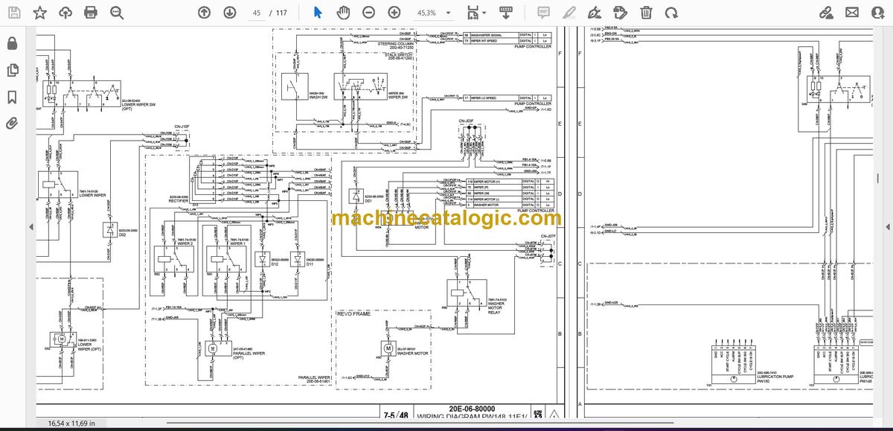Zoom in with plus button
The width and height of the screenshot is (893, 431).
point(394,13)
